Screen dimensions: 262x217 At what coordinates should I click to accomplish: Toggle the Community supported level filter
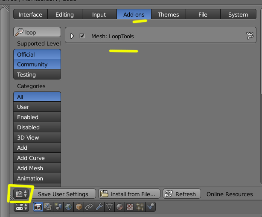(x=37, y=64)
